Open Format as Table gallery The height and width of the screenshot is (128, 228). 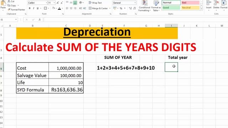pyautogui.click(x=156, y=6)
